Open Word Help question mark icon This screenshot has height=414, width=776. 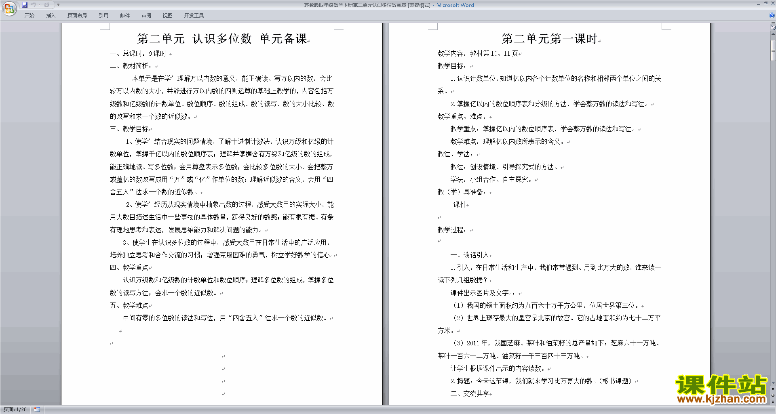tap(772, 15)
